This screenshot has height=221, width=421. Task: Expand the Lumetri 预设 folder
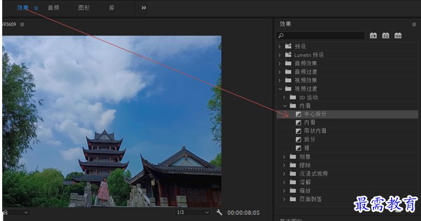(x=280, y=55)
